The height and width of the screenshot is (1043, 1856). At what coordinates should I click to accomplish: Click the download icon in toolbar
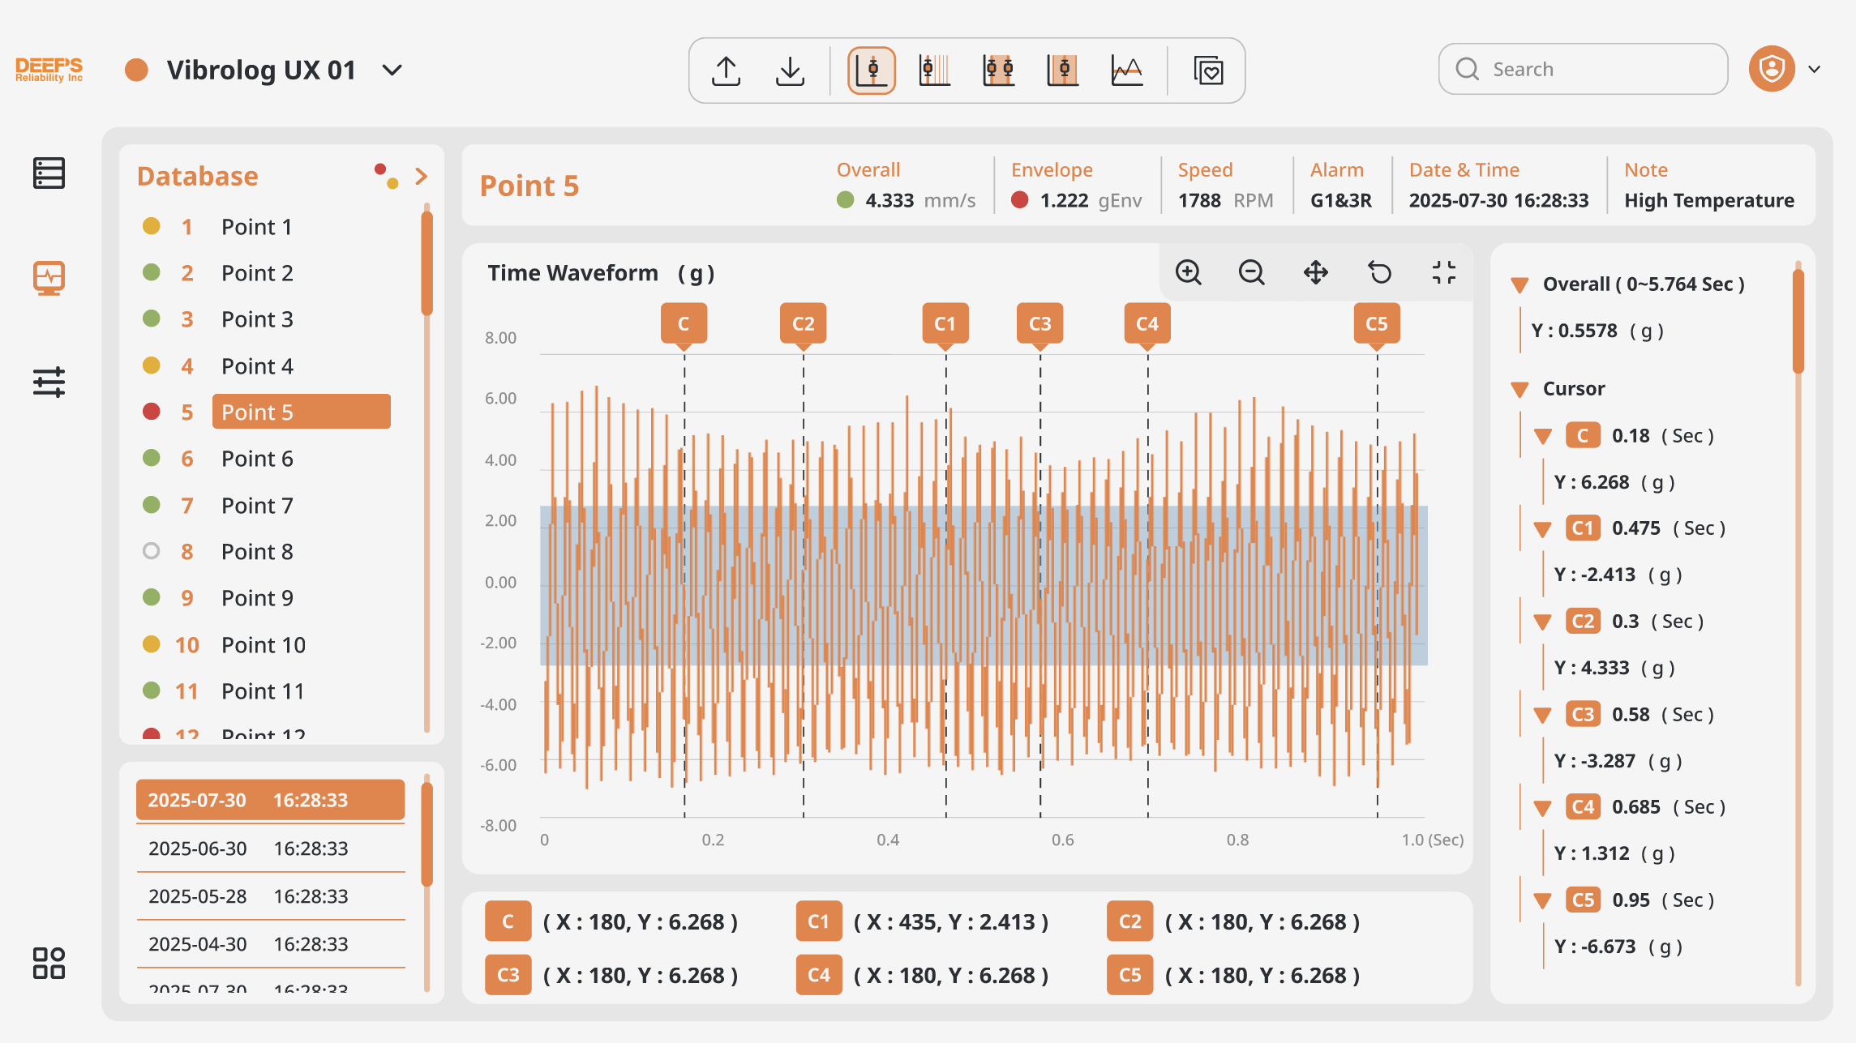[790, 71]
